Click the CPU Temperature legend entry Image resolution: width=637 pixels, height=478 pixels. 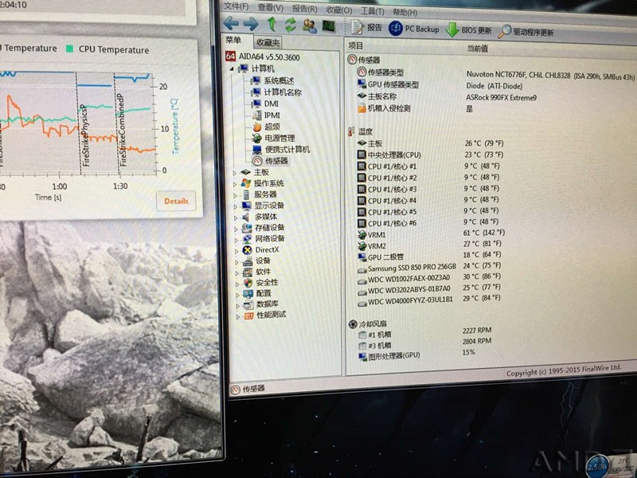coord(107,49)
